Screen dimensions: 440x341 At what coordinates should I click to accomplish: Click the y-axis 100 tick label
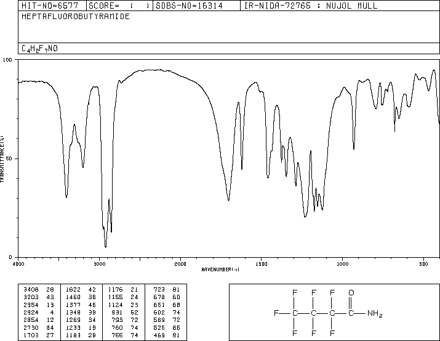(x=7, y=60)
